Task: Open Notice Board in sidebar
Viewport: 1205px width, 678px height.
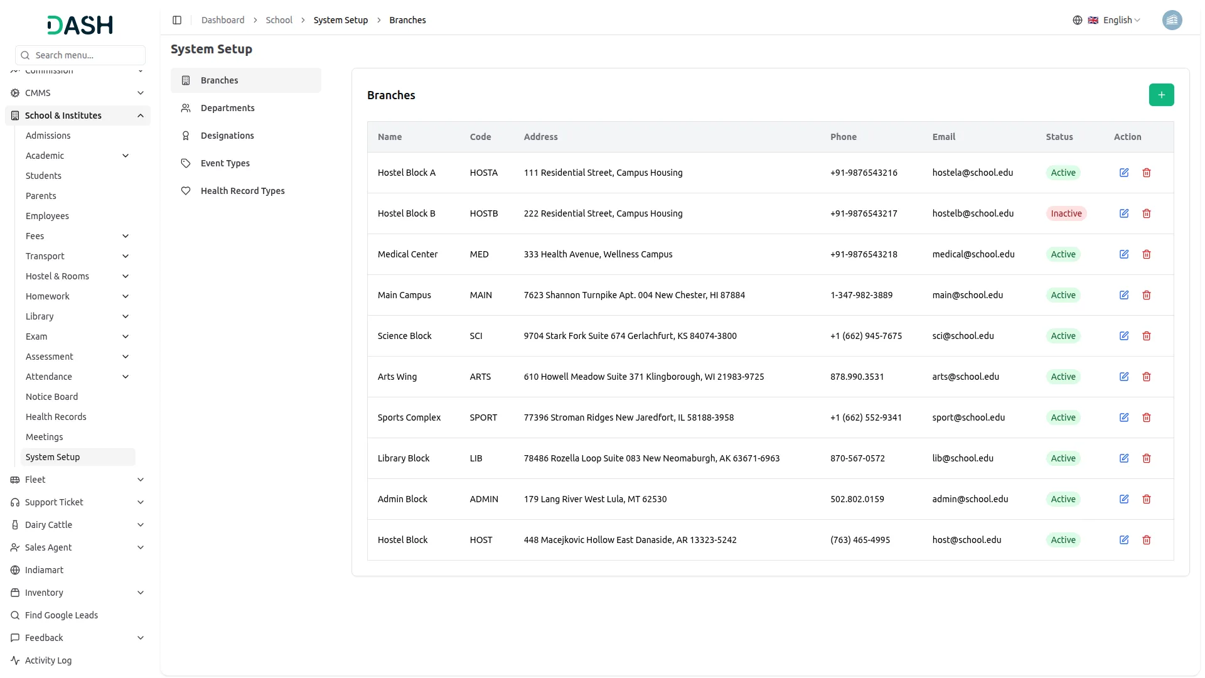Action: point(51,397)
